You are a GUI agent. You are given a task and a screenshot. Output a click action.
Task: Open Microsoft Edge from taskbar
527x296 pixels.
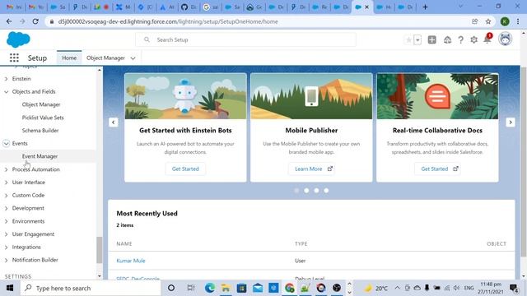coord(210,288)
